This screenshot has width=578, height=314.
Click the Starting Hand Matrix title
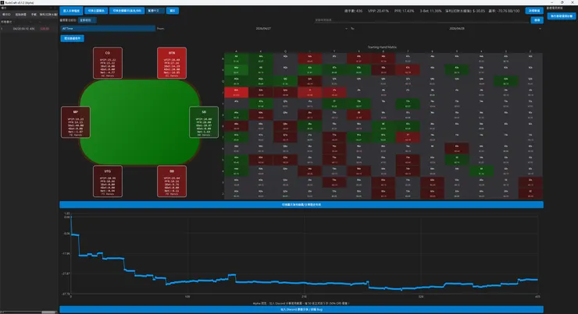click(x=382, y=47)
